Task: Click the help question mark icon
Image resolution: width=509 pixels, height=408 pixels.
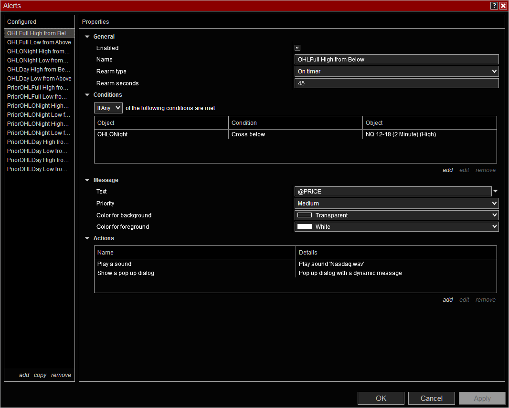Action: point(494,6)
